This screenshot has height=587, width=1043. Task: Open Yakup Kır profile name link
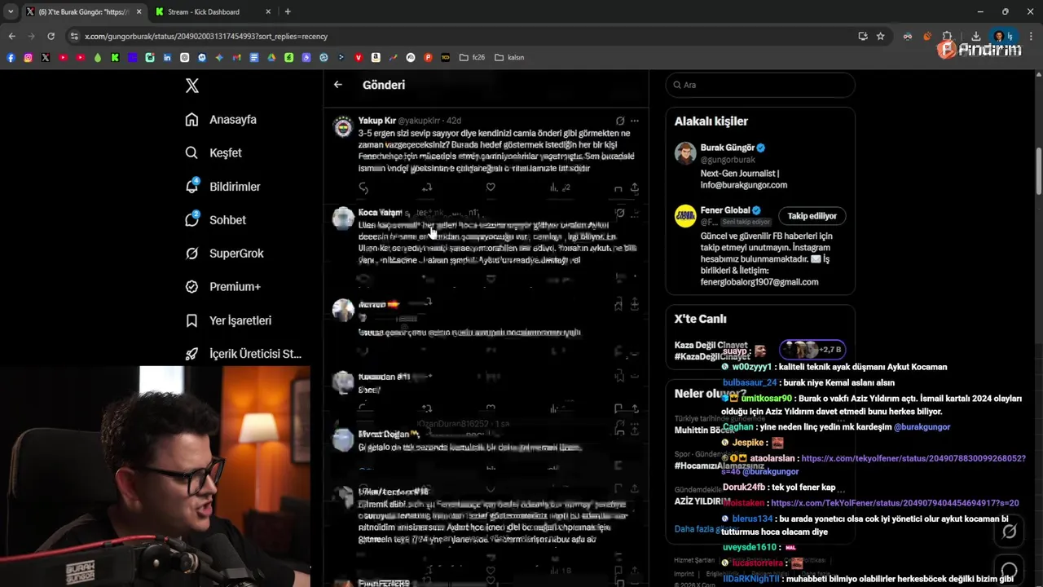click(x=377, y=121)
